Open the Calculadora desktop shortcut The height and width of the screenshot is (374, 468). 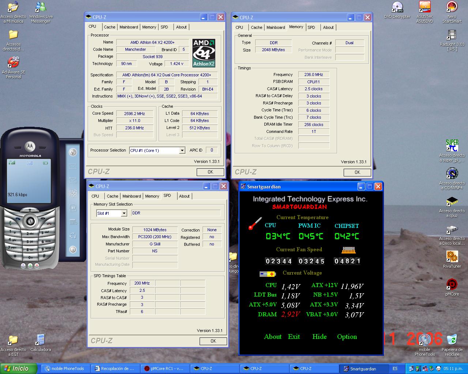click(x=41, y=340)
